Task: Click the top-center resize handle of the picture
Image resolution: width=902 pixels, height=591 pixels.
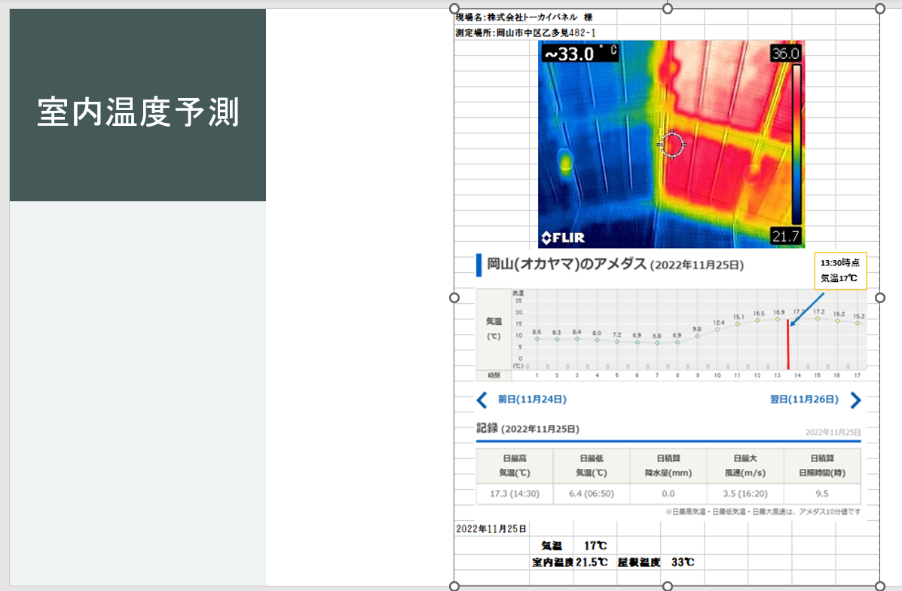Action: [x=667, y=8]
